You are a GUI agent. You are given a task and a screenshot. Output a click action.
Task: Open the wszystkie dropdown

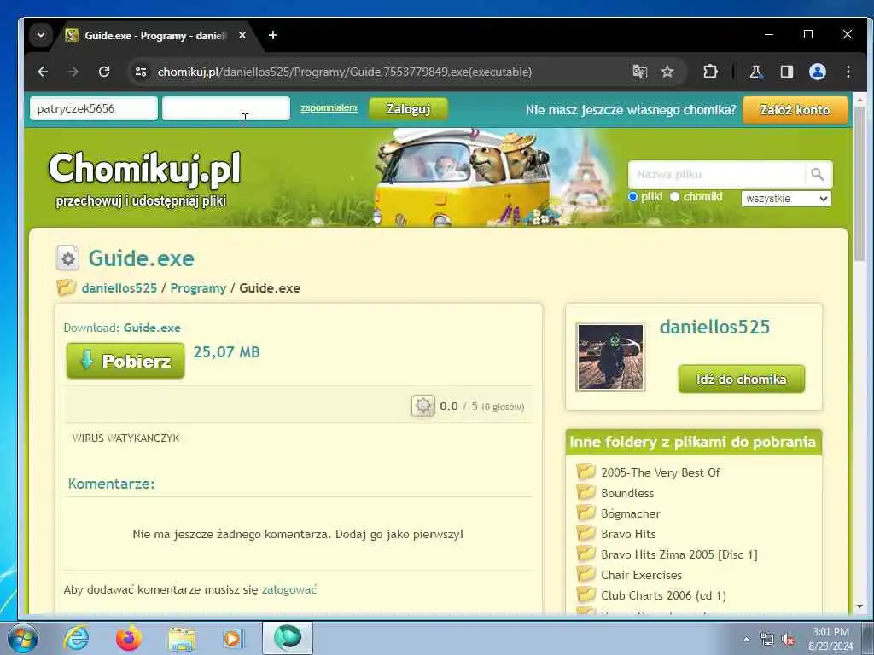[786, 199]
